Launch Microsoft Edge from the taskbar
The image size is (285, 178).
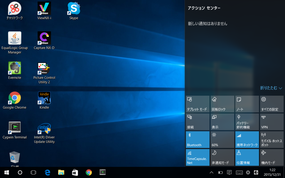coord(47,172)
